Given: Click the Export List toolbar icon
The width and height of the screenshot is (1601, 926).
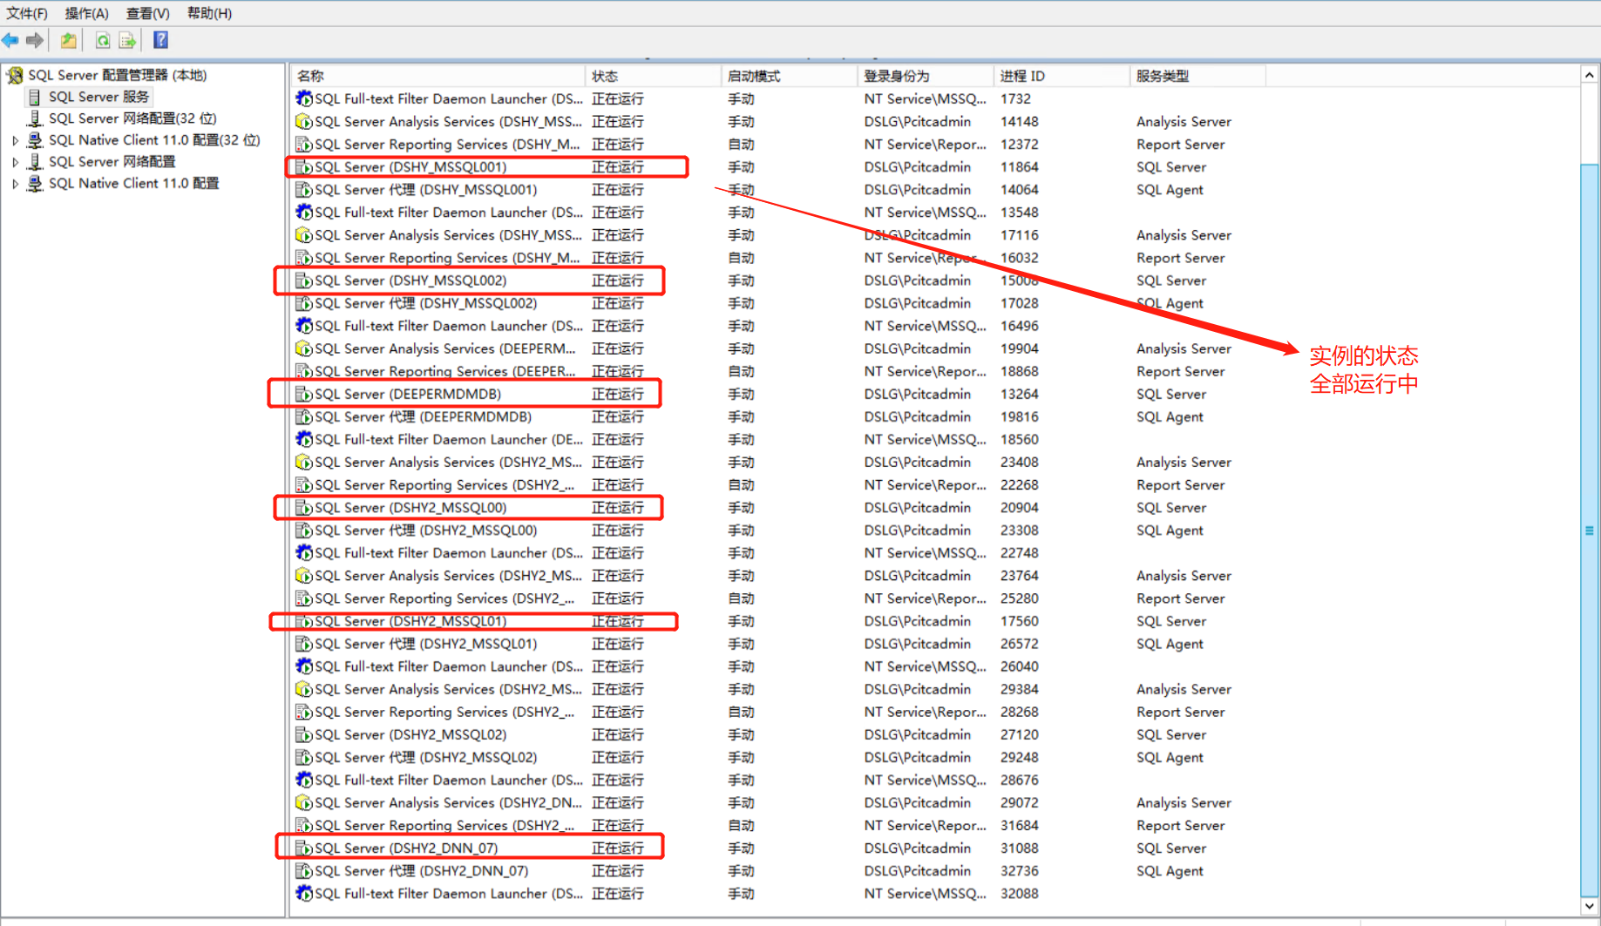Looking at the screenshot, I should click(127, 40).
